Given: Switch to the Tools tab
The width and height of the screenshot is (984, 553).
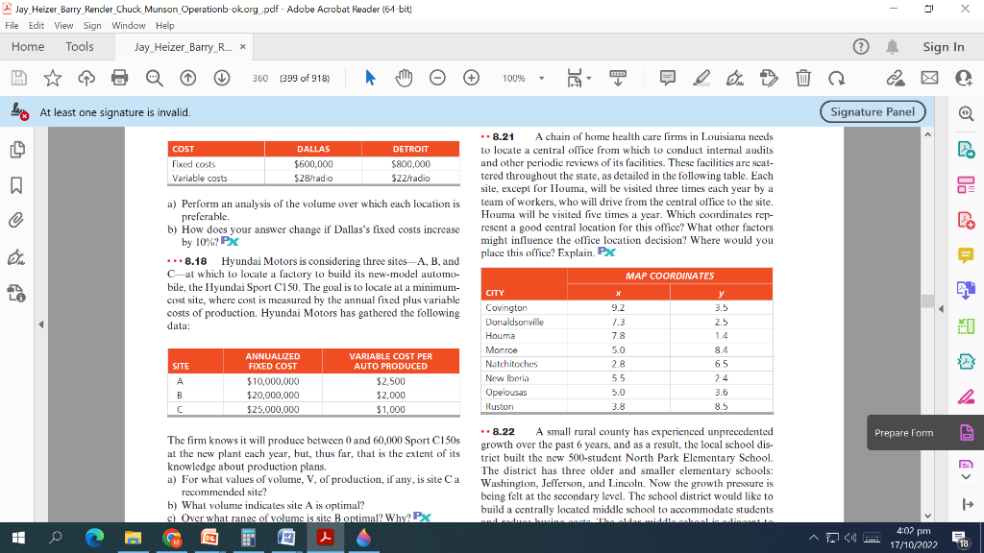Looking at the screenshot, I should pyautogui.click(x=79, y=46).
